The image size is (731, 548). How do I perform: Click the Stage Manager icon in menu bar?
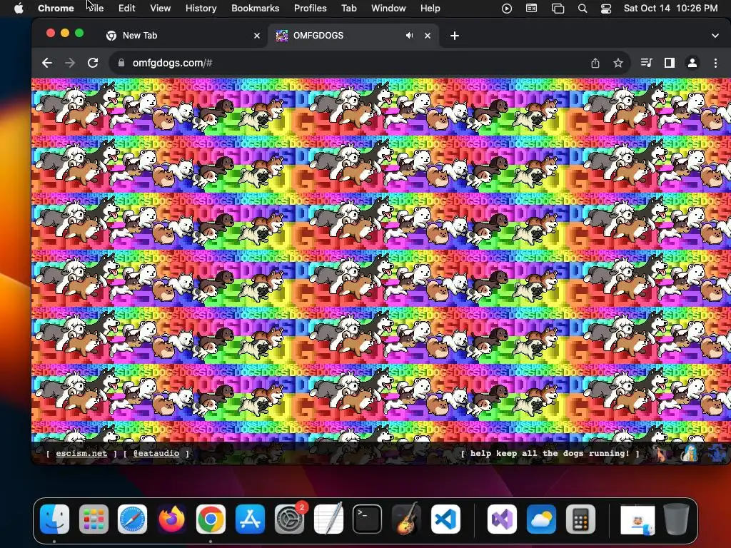(x=558, y=8)
